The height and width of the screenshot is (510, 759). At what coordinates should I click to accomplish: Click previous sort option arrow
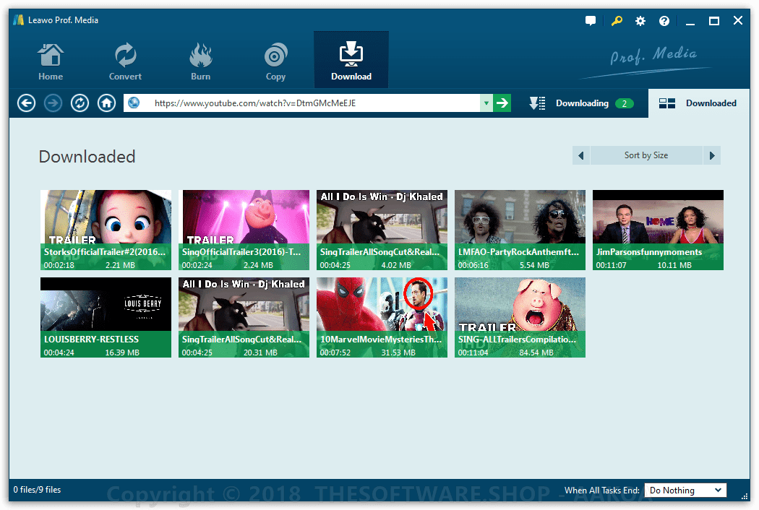click(581, 155)
